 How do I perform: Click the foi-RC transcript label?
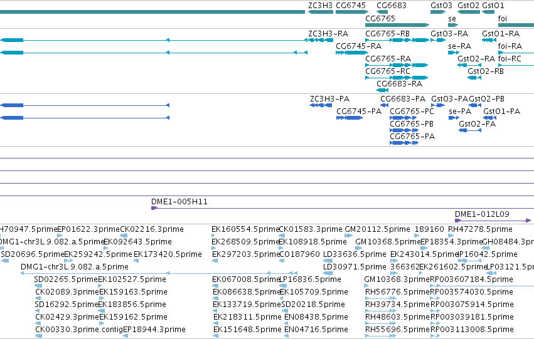point(510,59)
